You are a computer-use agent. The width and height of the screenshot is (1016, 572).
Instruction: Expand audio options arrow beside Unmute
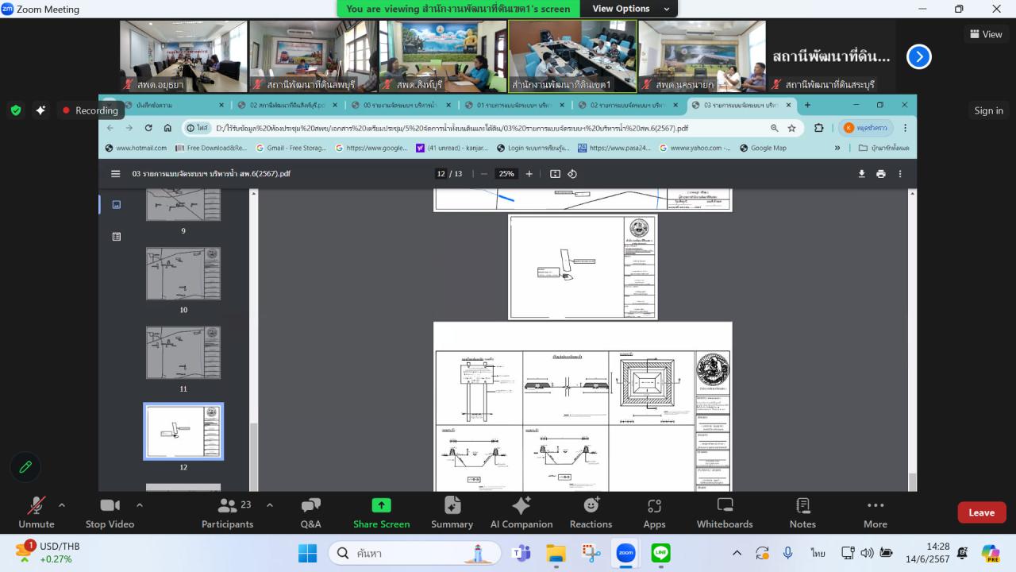62,504
